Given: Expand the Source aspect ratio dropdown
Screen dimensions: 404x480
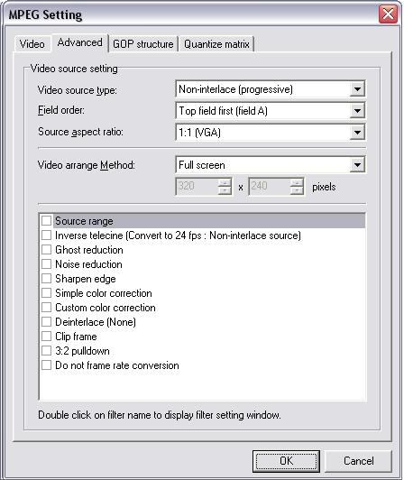Looking at the screenshot, I should coord(357,133).
